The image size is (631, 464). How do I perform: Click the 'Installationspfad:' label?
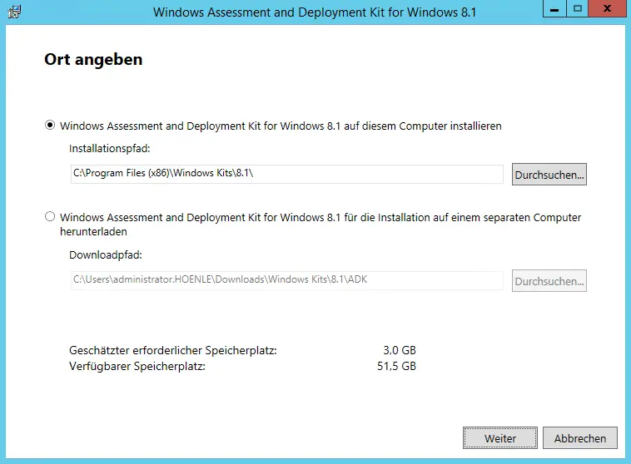(109, 148)
